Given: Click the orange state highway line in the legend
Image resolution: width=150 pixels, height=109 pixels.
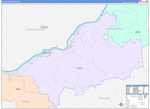Looking at the screenshot, I should [134, 104].
